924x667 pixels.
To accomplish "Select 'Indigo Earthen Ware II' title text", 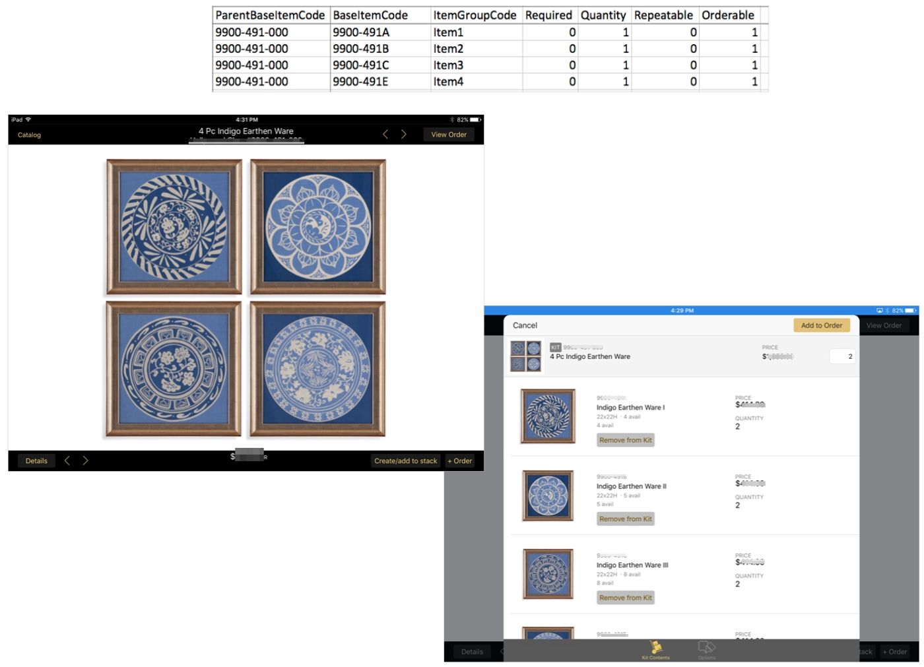I will 632,486.
